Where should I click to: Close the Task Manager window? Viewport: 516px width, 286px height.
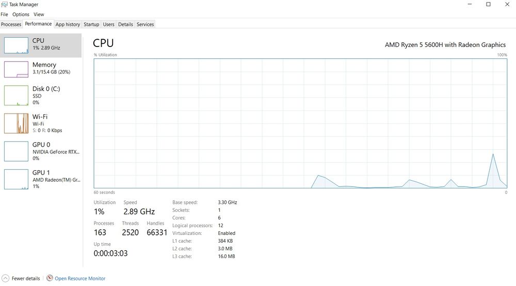point(507,4)
